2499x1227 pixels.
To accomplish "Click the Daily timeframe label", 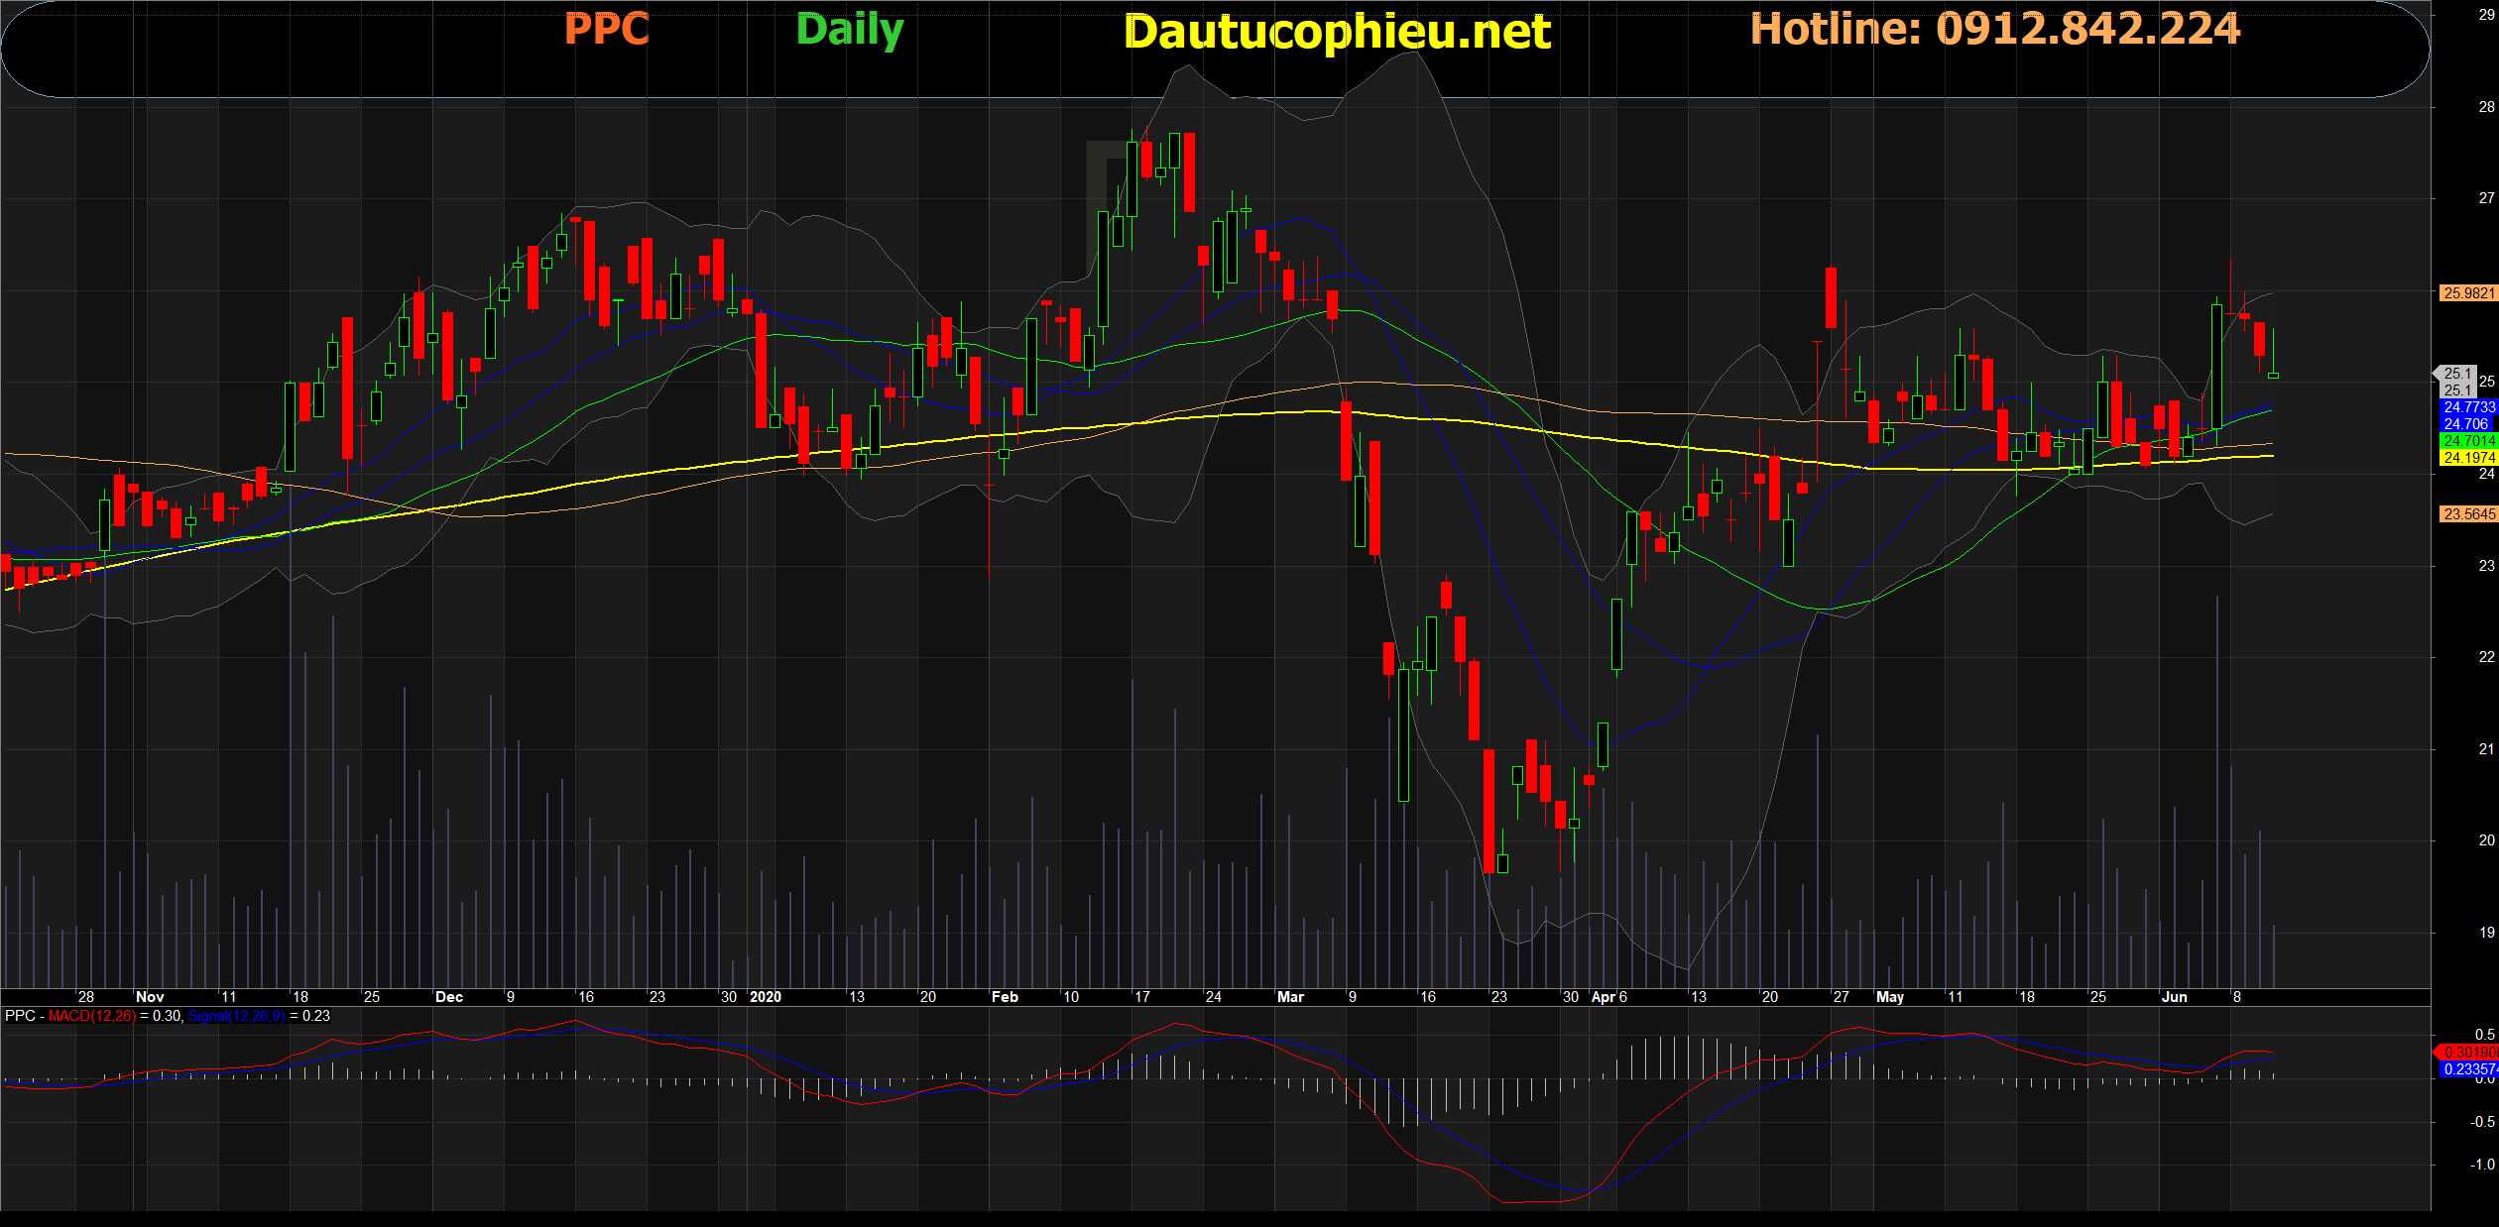I will tap(849, 30).
